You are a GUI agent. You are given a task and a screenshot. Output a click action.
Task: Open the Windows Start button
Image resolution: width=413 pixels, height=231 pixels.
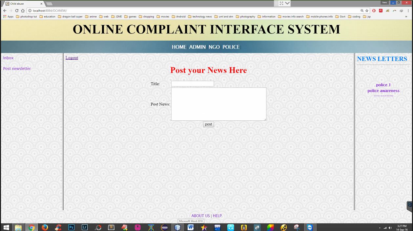click(x=6, y=227)
